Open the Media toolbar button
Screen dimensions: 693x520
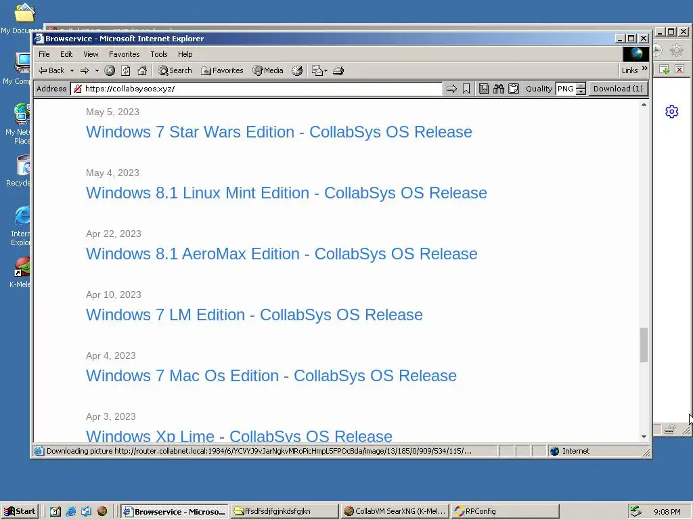(268, 70)
